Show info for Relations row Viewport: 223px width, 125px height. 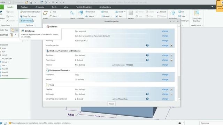click(x=147, y=55)
